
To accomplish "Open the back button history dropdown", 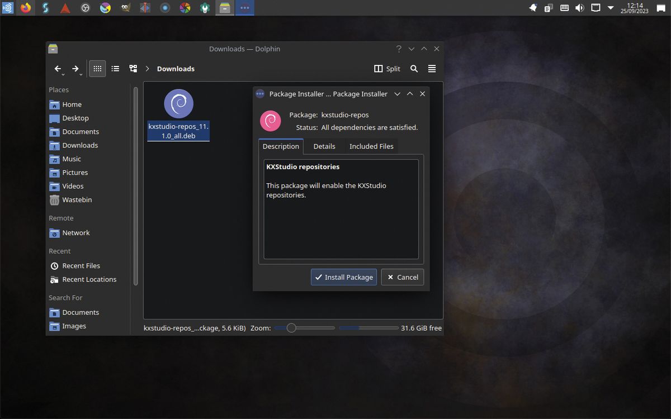I will click(63, 73).
